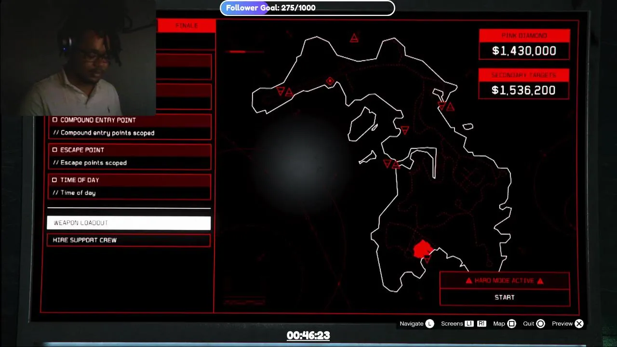The width and height of the screenshot is (617, 347).
Task: Open the Weapon Loadout option
Action: [129, 223]
